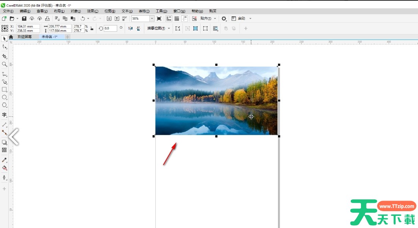Switch to the 欢迎屏幕 tab
Screen dimensions: 418x228
(x=24, y=36)
